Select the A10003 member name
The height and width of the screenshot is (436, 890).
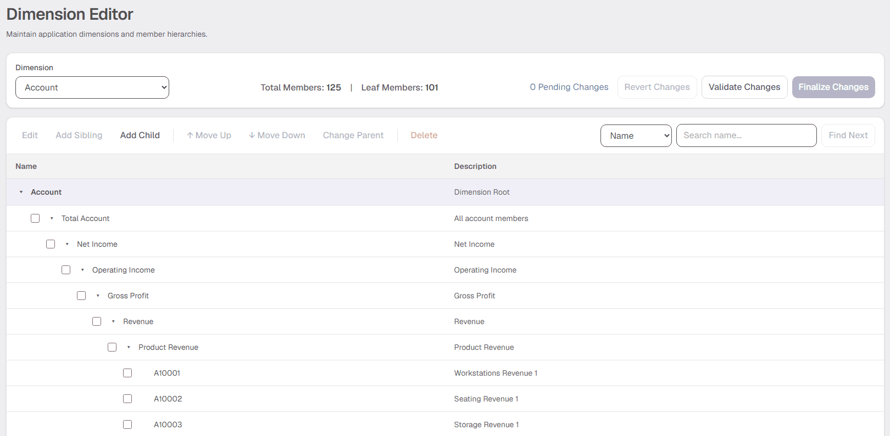(168, 424)
